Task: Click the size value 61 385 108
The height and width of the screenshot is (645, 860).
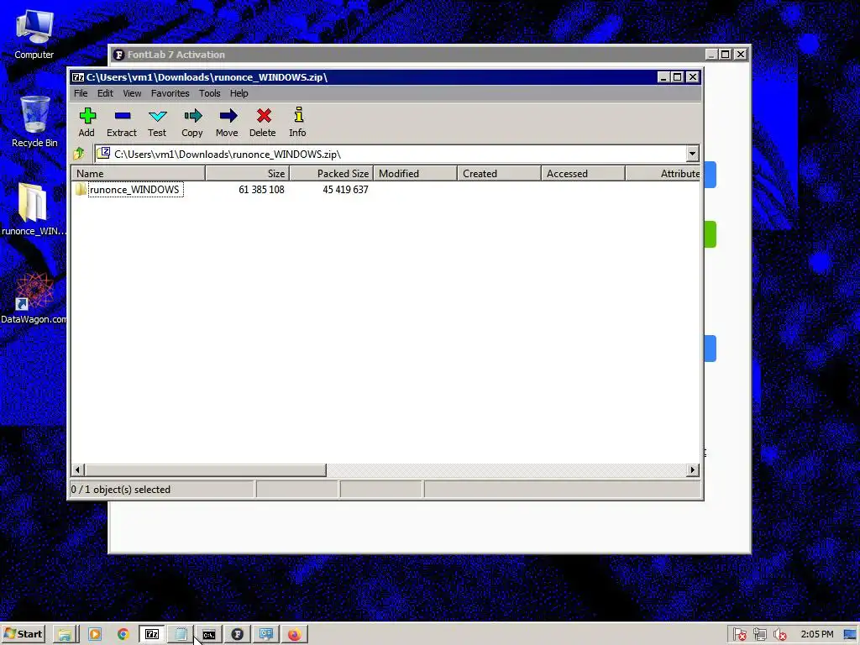Action: tap(261, 189)
